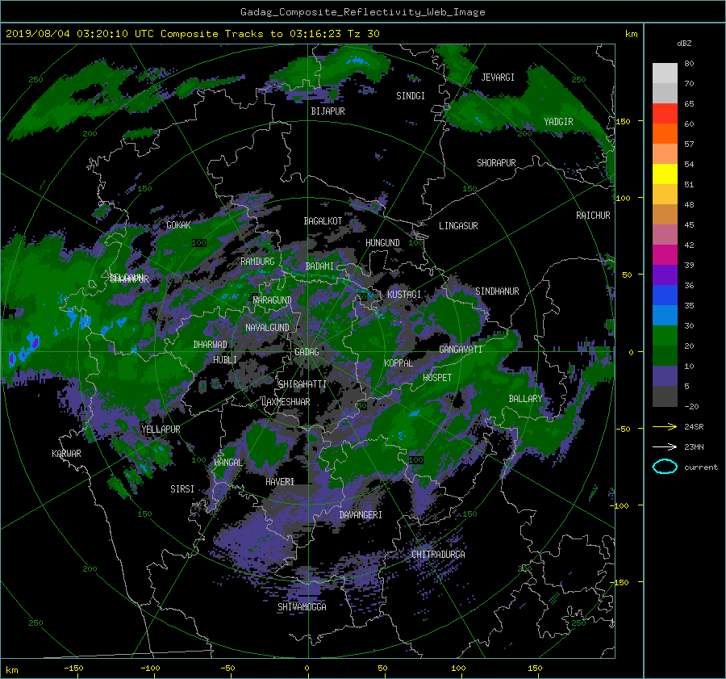This screenshot has height=679, width=726.
Task: Click the BALLARY city label
Action: tap(525, 399)
